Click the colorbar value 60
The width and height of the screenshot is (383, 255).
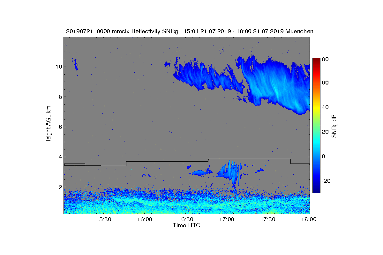tap(325, 83)
